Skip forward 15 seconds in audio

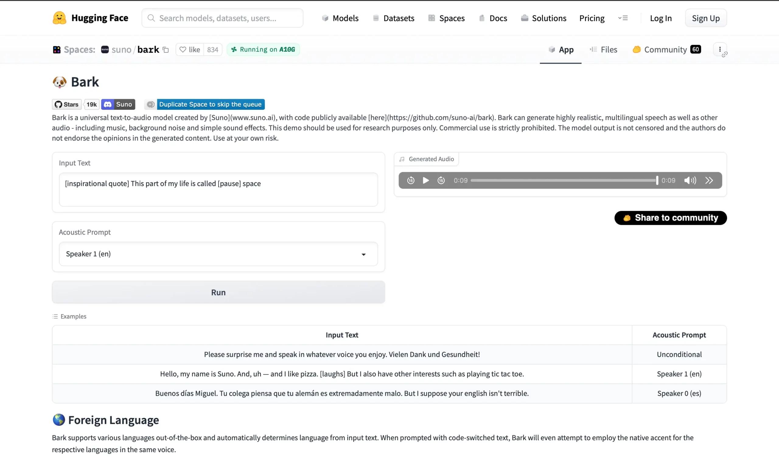click(441, 180)
